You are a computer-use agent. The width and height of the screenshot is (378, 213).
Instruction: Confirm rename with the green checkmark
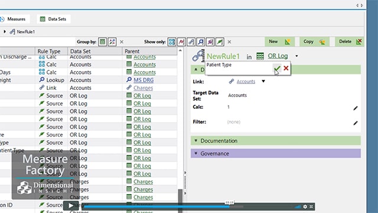[x=277, y=69]
